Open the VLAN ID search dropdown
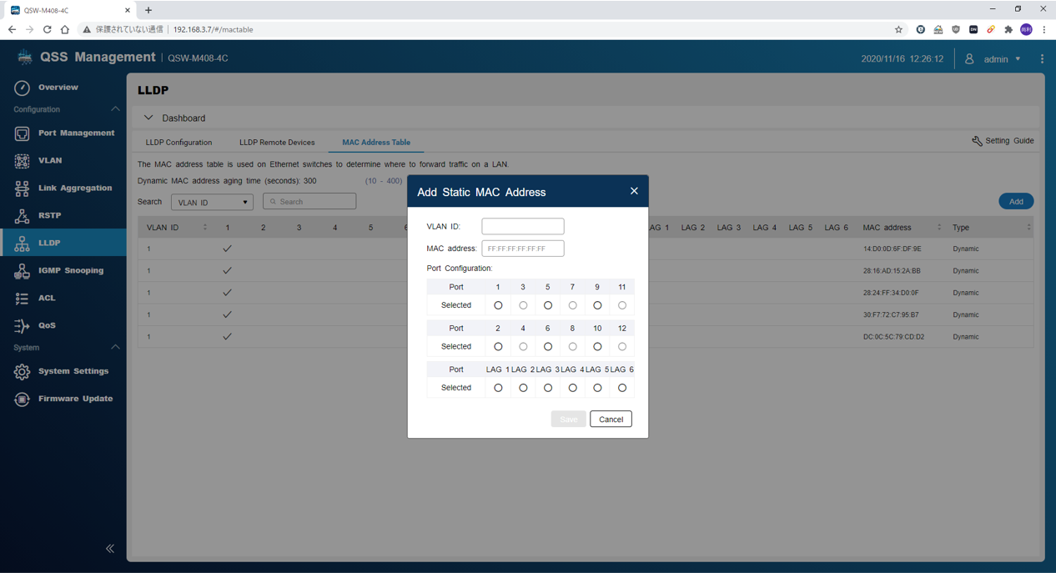Screen dimensions: 1056x573 coord(212,203)
